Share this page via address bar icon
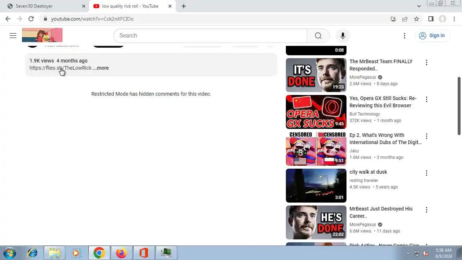This screenshot has height=260, width=462. point(405,19)
